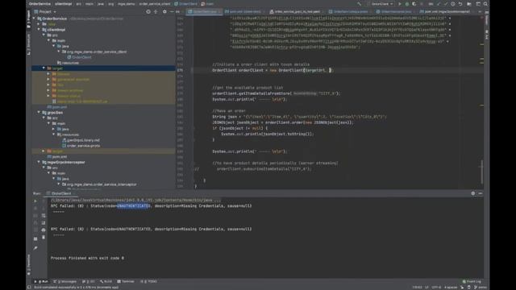This screenshot has height=290, width=516.
Task: Collapse the OrderService root node
Action: [x=34, y=19]
